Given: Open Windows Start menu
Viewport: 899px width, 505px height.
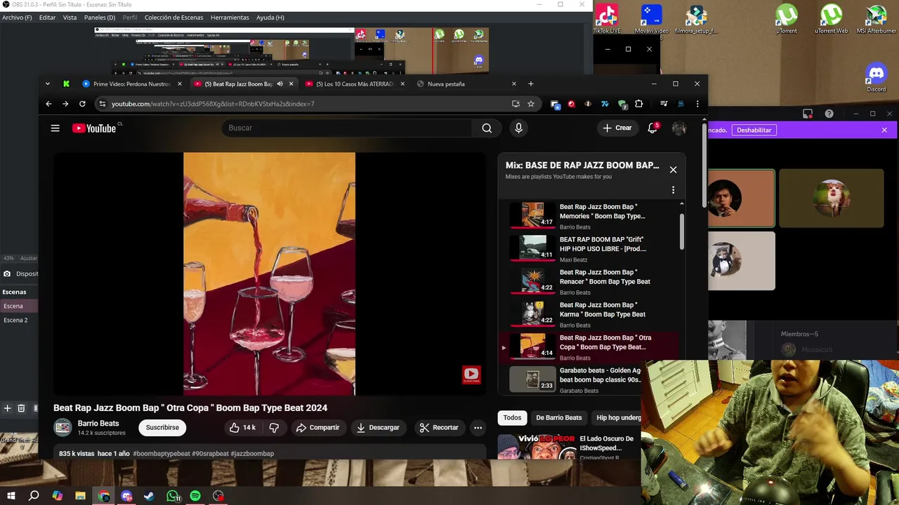Looking at the screenshot, I should [x=11, y=496].
